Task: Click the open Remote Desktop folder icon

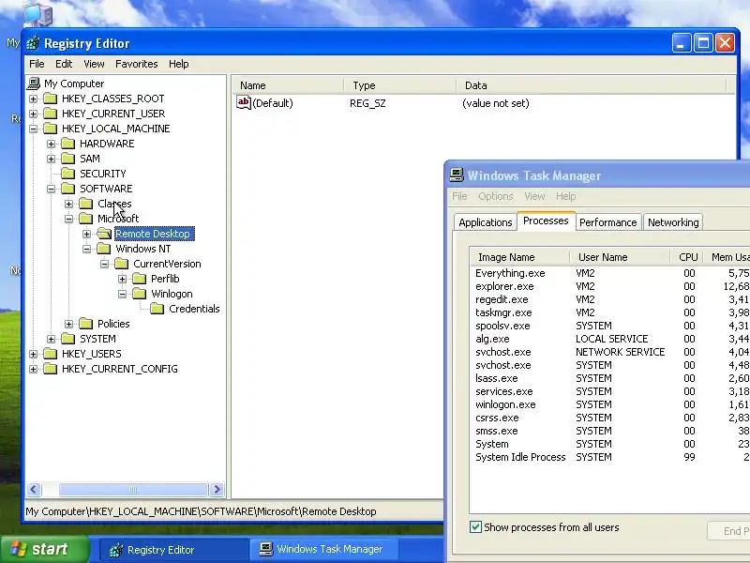Action: pos(104,234)
